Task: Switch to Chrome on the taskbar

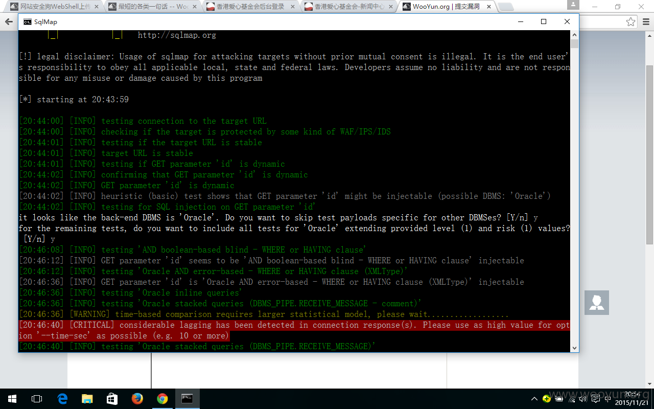Action: click(x=162, y=399)
